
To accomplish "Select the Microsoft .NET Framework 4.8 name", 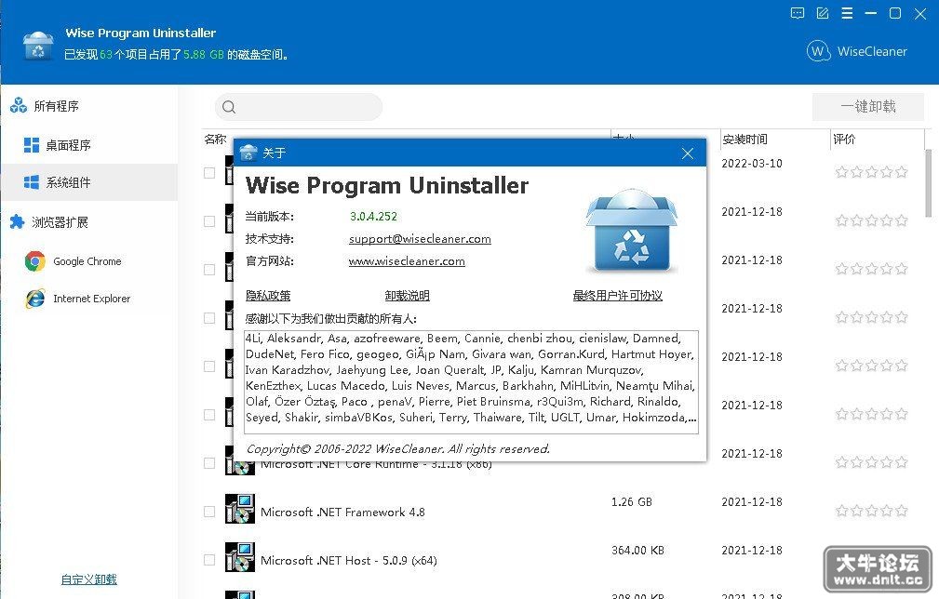I will pos(342,512).
